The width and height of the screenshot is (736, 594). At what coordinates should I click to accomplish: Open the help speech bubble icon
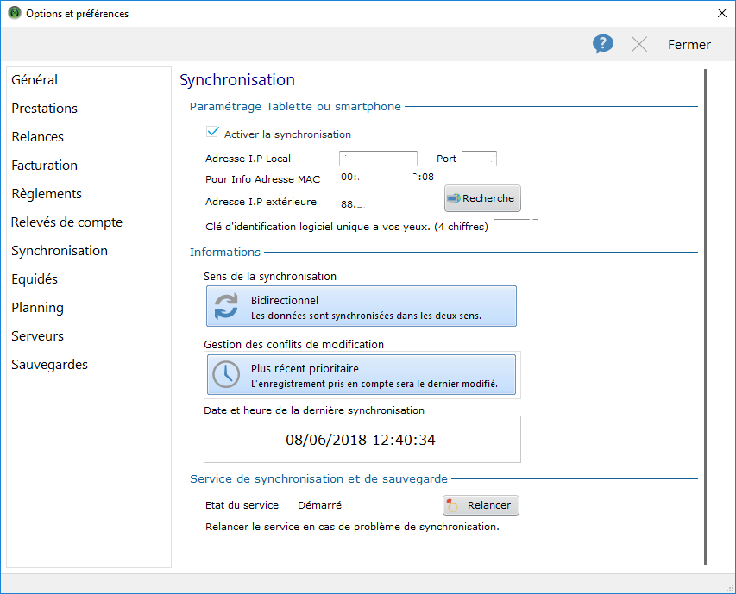[603, 44]
